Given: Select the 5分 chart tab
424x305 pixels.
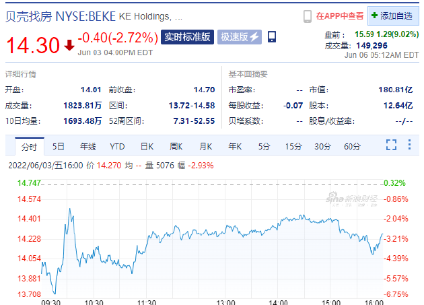Looking at the screenshot, I should click(x=264, y=147).
